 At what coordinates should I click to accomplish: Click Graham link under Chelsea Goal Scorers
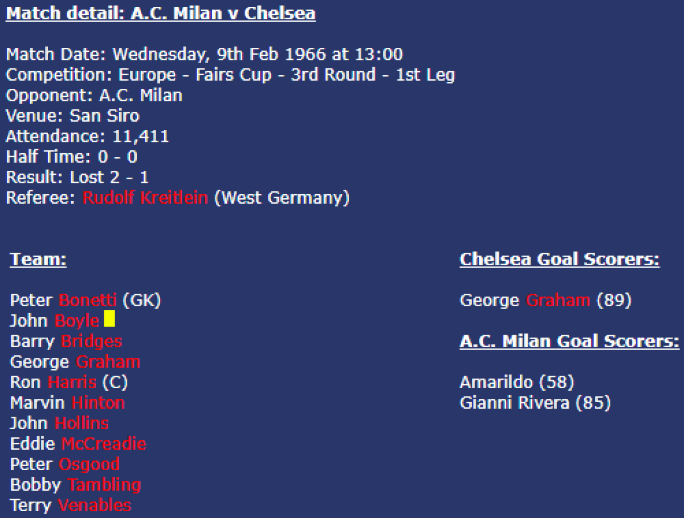pos(557,300)
